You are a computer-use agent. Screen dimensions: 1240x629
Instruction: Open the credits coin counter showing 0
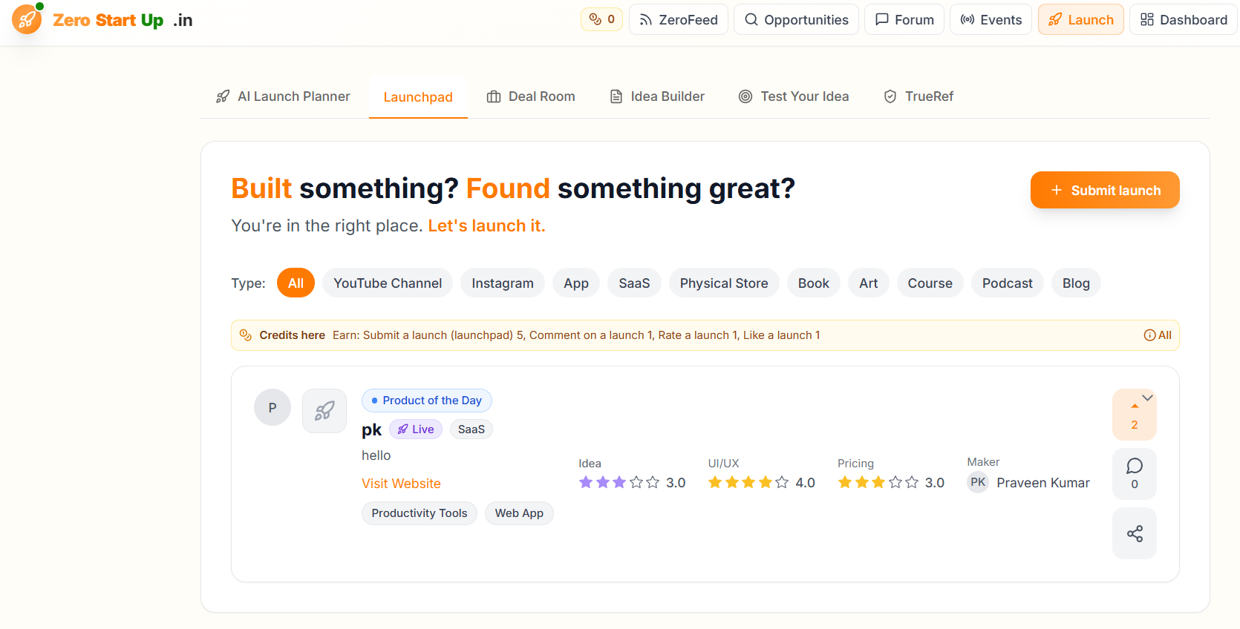coord(601,19)
